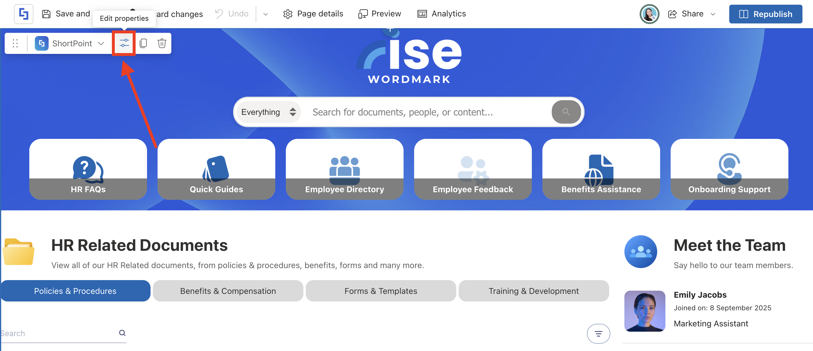Switch to Benefits & Compensation tab
This screenshot has width=813, height=351.
pos(228,291)
